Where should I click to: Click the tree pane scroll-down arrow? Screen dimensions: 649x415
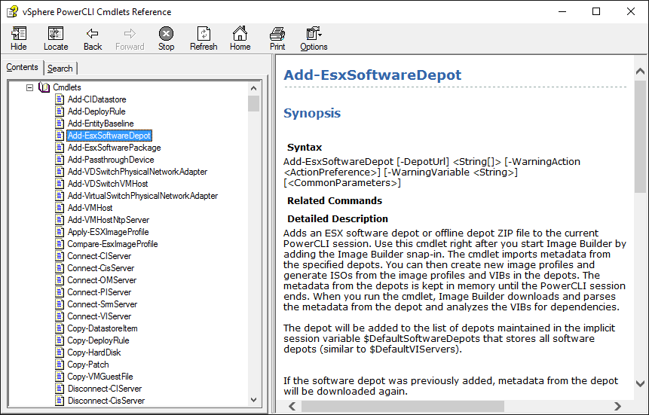coord(254,400)
